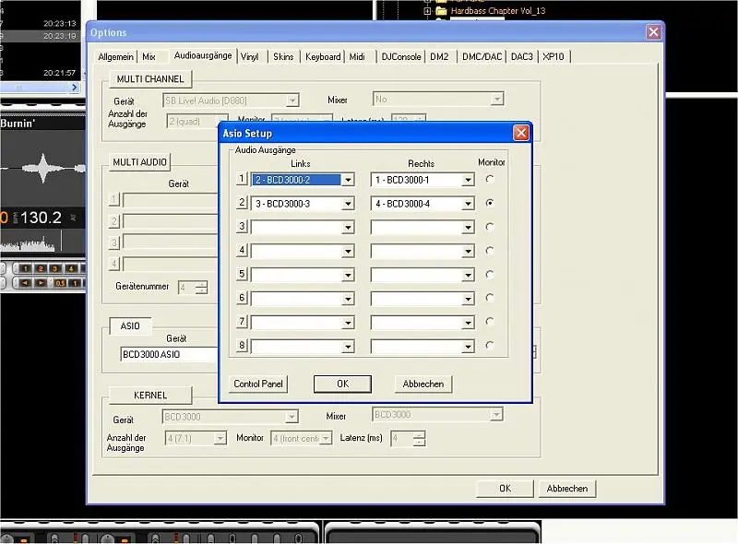Open the DJConsole tab

402,56
